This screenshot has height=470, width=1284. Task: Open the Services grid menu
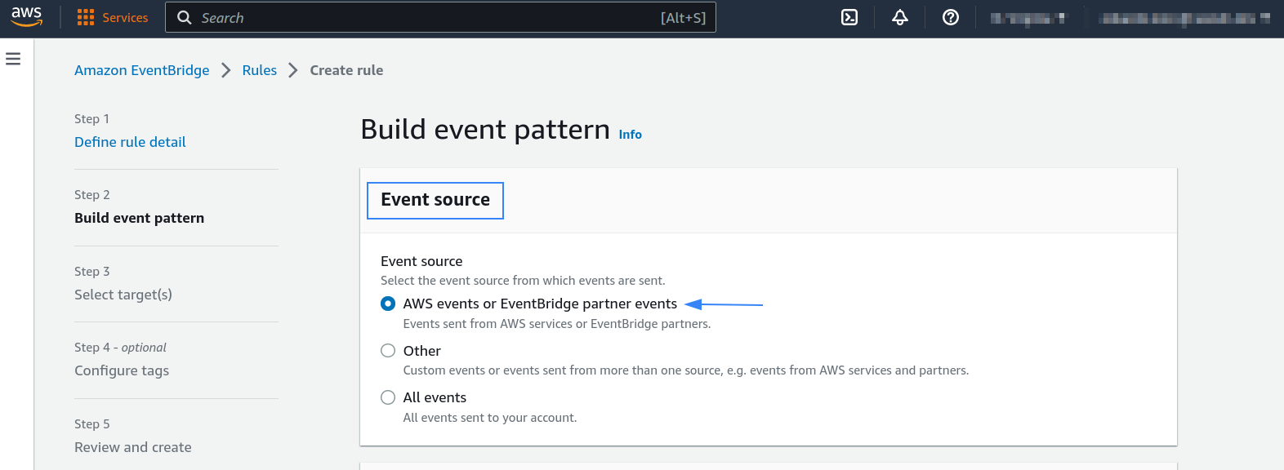86,18
